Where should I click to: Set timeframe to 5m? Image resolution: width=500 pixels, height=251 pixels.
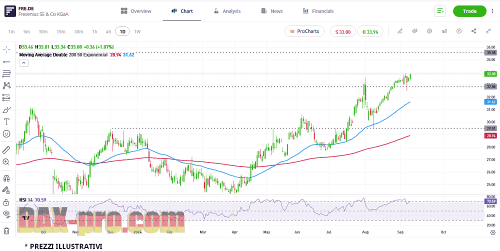tap(26, 31)
